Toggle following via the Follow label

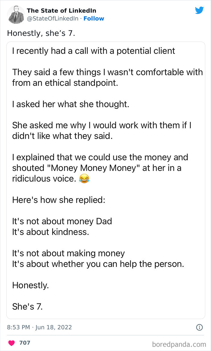click(94, 18)
